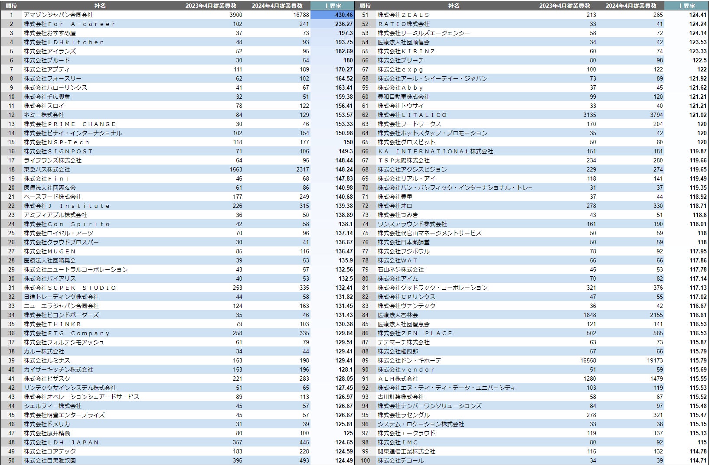The width and height of the screenshot is (709, 466).
Task: Click the name ネミー株式会社
Action: [x=44, y=115]
